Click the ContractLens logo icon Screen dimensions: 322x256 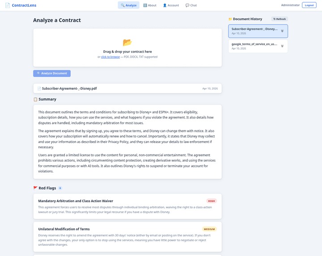8,5
